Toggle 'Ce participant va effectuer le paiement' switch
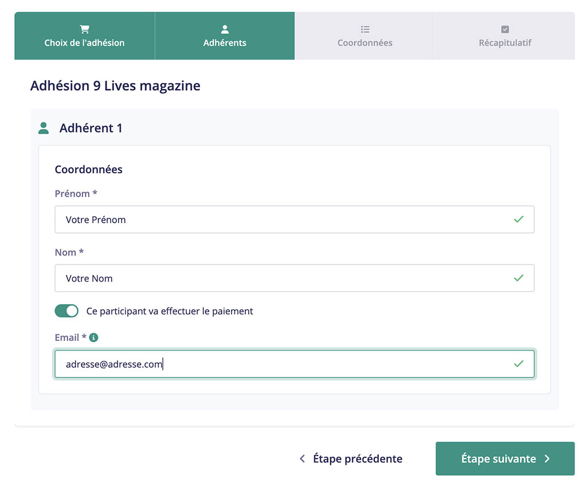The image size is (587, 486). click(x=66, y=311)
